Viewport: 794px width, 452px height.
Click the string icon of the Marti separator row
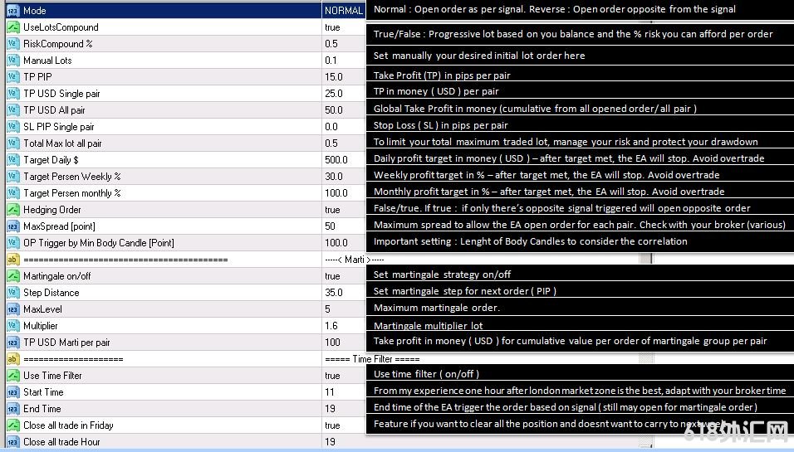tap(12, 260)
